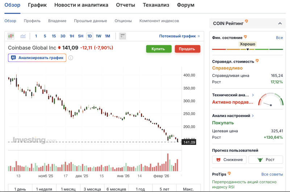The height and width of the screenshot is (192, 290).
Task: Set chart interval to 5 minutes
Action: [45, 36]
